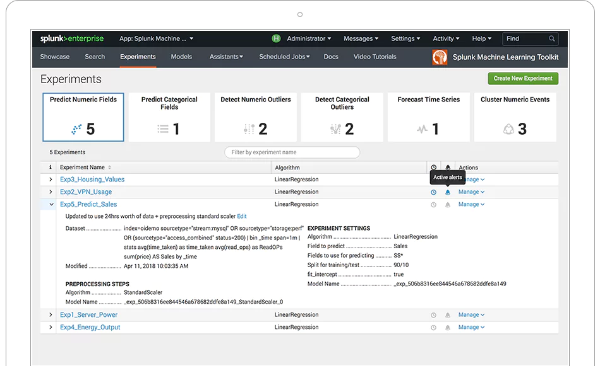Image resolution: width=600 pixels, height=366 pixels.
Task: Open the Exp4_Energy_Output experiment link
Action: coord(90,328)
